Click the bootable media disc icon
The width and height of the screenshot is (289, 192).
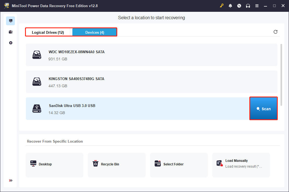click(239, 6)
